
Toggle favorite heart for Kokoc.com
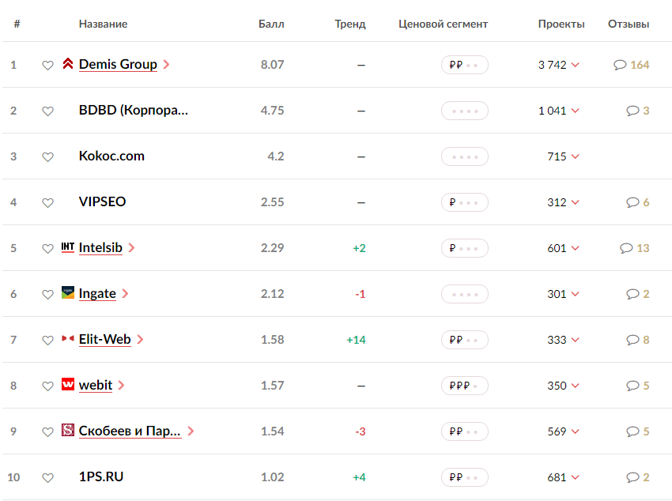point(48,156)
